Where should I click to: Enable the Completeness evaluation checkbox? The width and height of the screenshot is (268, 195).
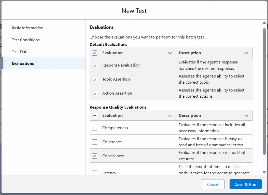[x=95, y=128]
